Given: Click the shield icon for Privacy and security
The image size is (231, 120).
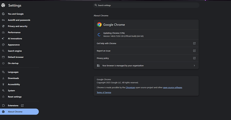Looking at the screenshot, I should [x=3, y=26].
